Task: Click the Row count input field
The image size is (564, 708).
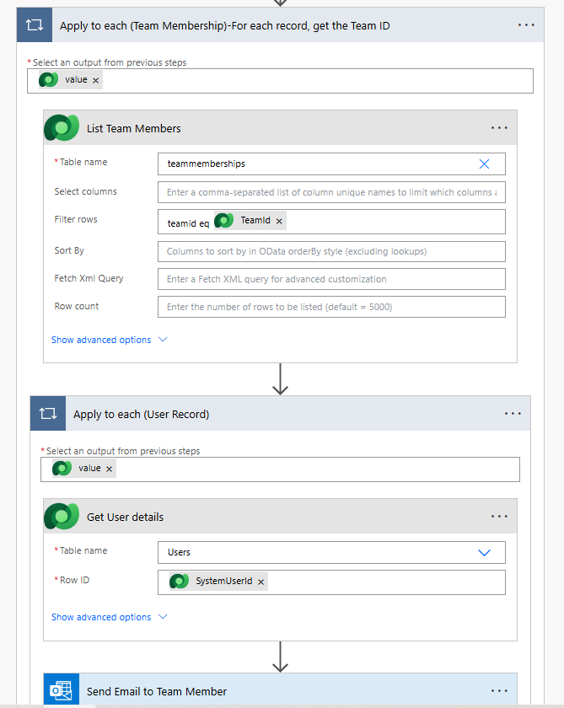Action: click(331, 307)
